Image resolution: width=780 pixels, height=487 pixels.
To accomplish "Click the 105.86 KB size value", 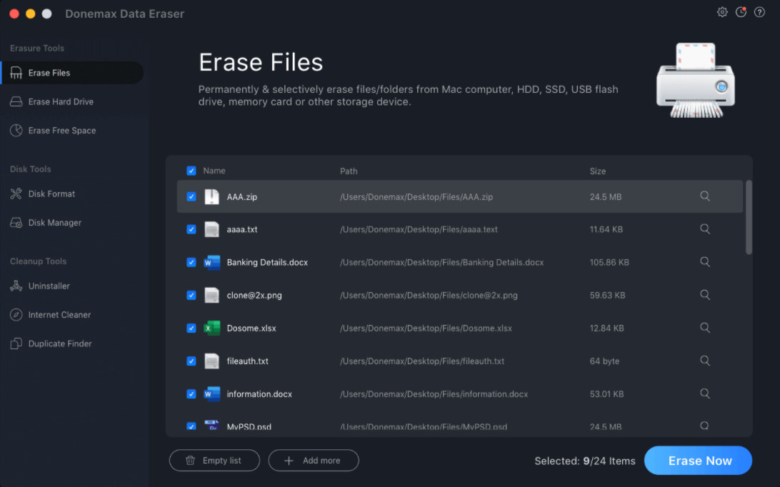I will [609, 262].
